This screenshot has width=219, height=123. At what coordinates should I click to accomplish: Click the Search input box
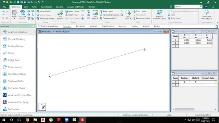coord(186,6)
